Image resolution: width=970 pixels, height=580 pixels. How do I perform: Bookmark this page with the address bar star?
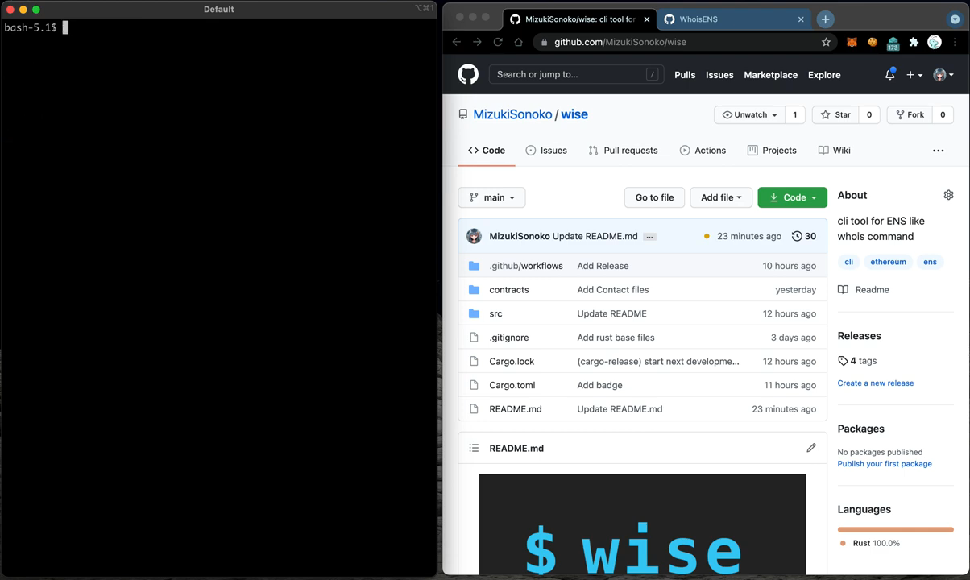point(826,42)
